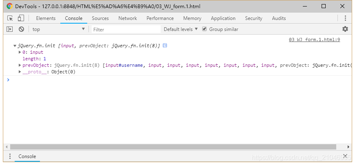Screen dimensions: 355x165
Task: Open the top execution context dropdown
Action: click(58, 29)
